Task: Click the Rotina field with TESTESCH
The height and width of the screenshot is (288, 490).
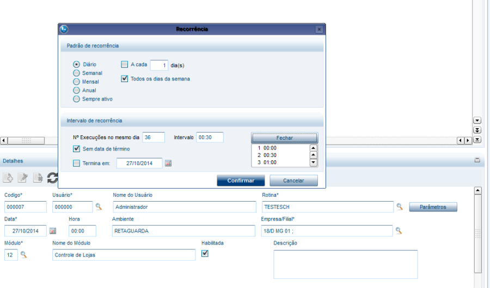Action: [328, 207]
